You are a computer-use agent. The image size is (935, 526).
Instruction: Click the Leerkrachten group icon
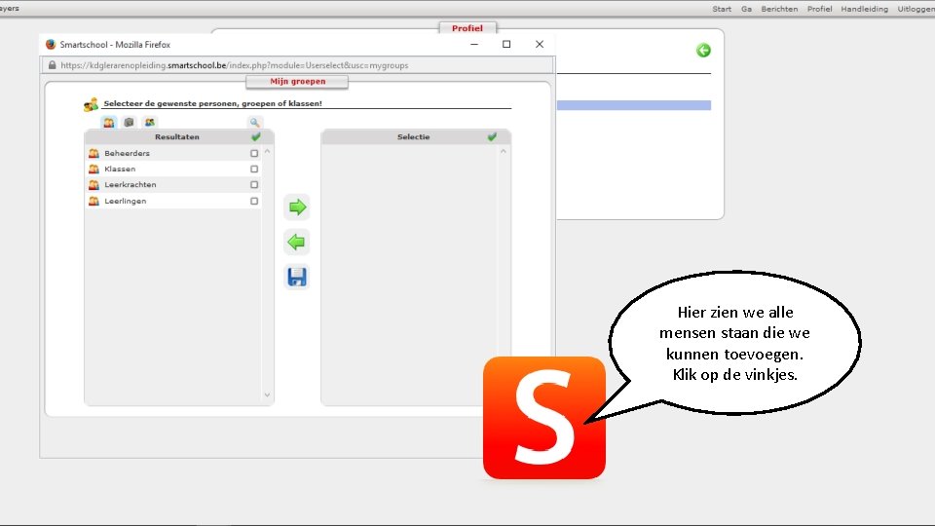[93, 185]
